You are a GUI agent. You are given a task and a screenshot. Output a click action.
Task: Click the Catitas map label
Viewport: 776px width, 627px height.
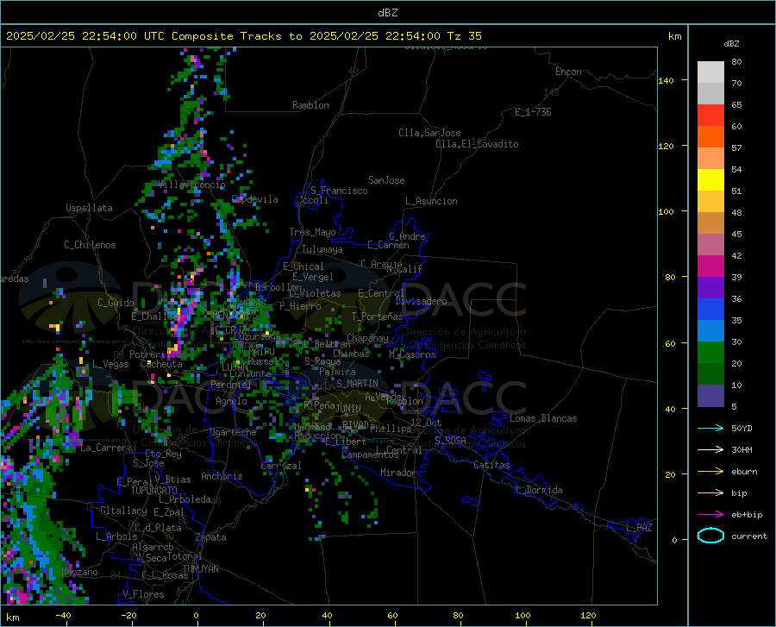coord(491,465)
